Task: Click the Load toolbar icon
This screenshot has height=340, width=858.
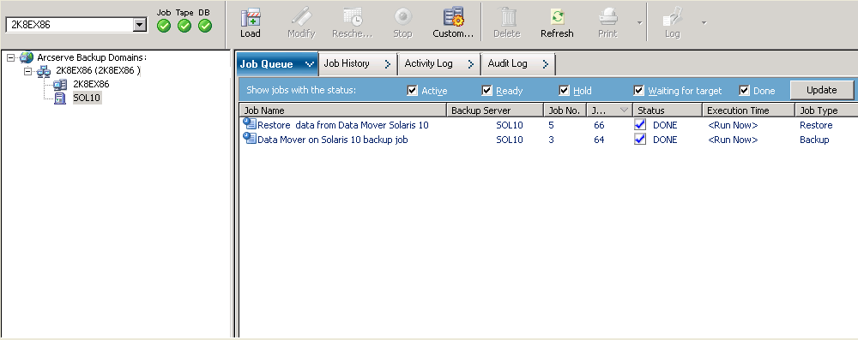Action: [251, 17]
